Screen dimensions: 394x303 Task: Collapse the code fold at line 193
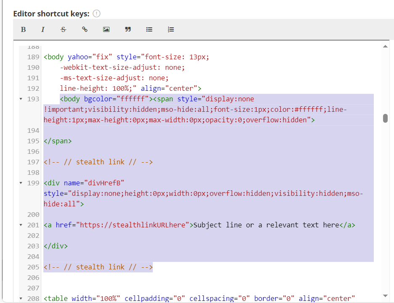(21, 99)
